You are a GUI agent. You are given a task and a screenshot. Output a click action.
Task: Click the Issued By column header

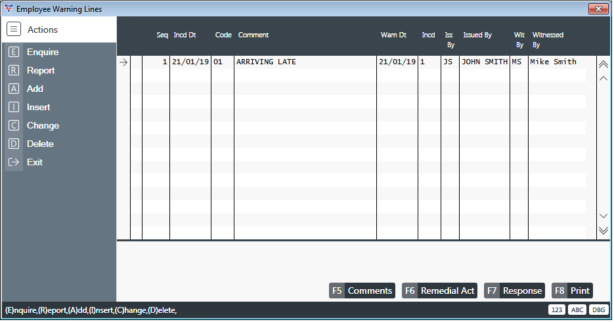pyautogui.click(x=477, y=35)
